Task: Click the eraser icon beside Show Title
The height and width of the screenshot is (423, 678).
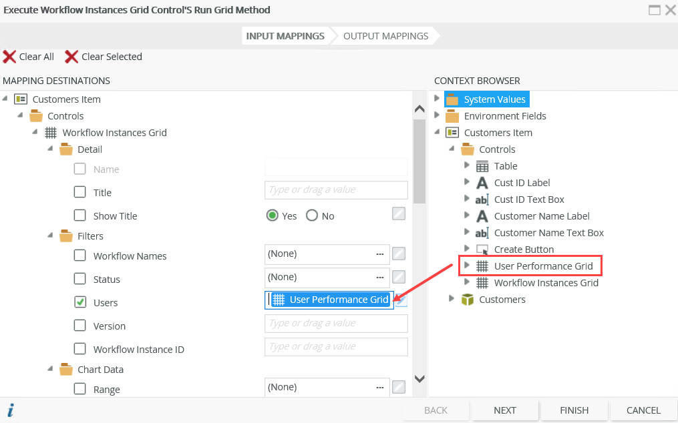Action: click(x=399, y=214)
